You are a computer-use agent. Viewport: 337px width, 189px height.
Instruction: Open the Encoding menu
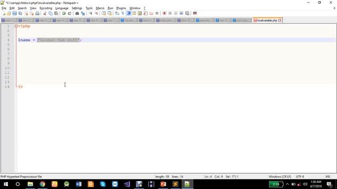point(46,8)
